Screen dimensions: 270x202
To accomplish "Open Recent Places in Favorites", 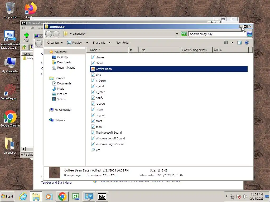I will click(64, 68).
